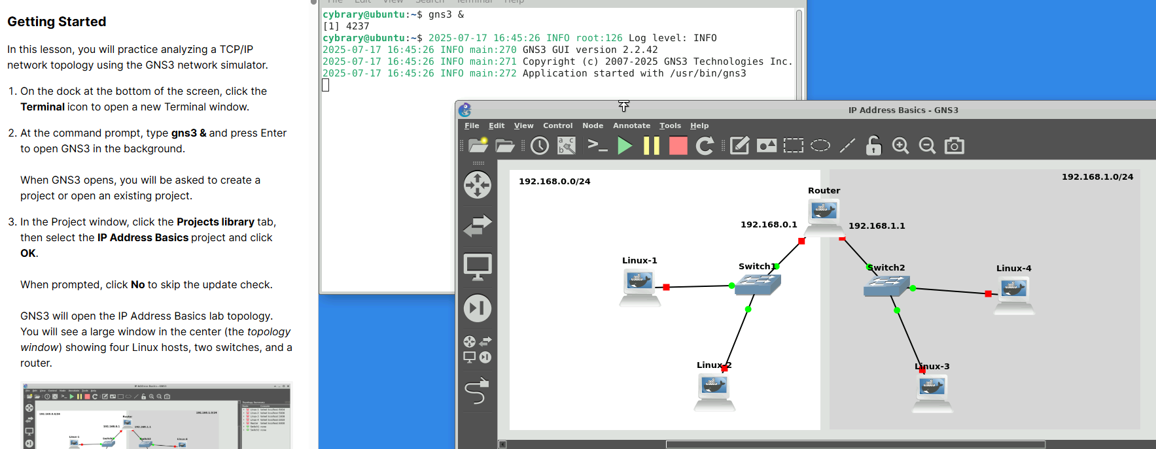Start all nodes with green play button
The image size is (1156, 449).
[625, 146]
